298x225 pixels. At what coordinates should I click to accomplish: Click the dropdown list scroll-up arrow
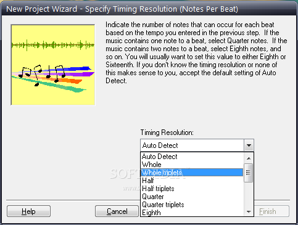249,158
